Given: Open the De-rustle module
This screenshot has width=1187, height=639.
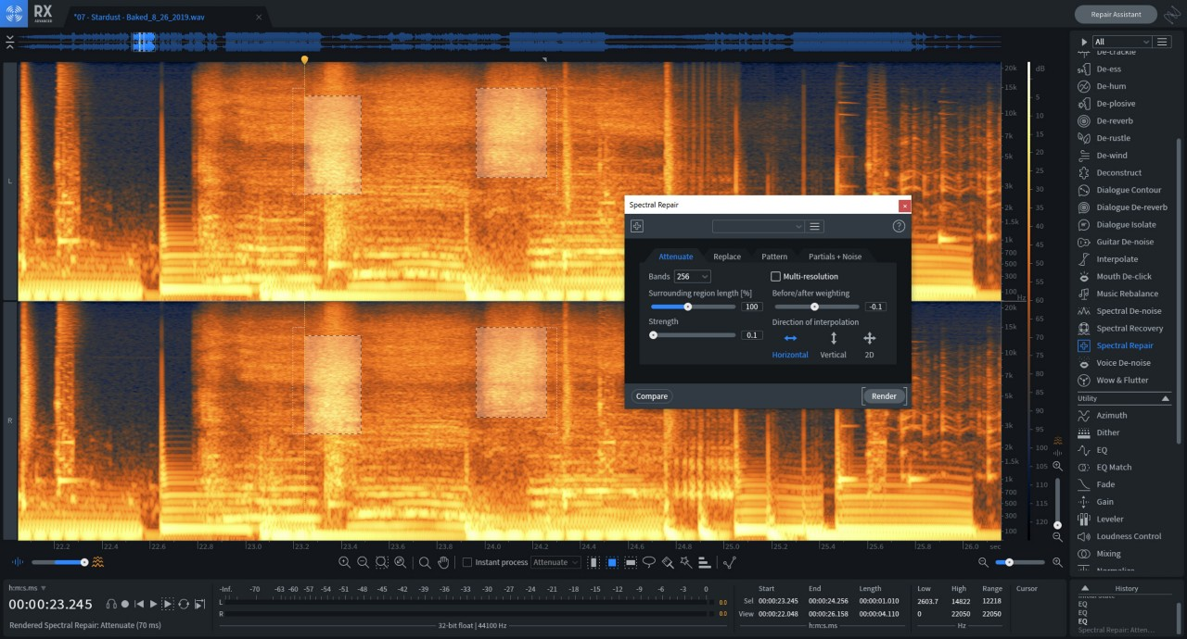Looking at the screenshot, I should tap(1104, 138).
